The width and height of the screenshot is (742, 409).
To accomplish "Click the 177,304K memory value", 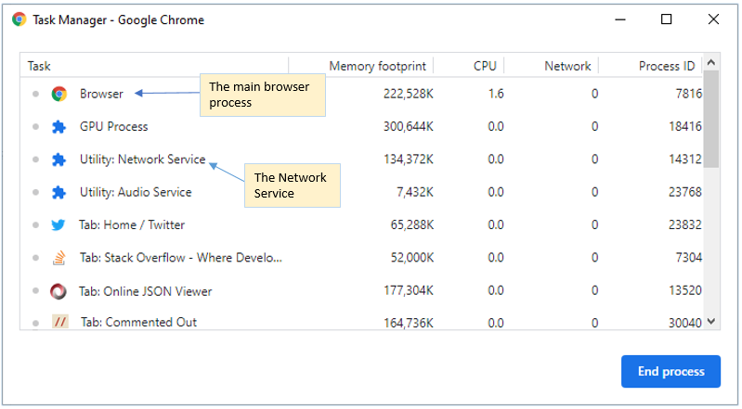I will coord(408,290).
